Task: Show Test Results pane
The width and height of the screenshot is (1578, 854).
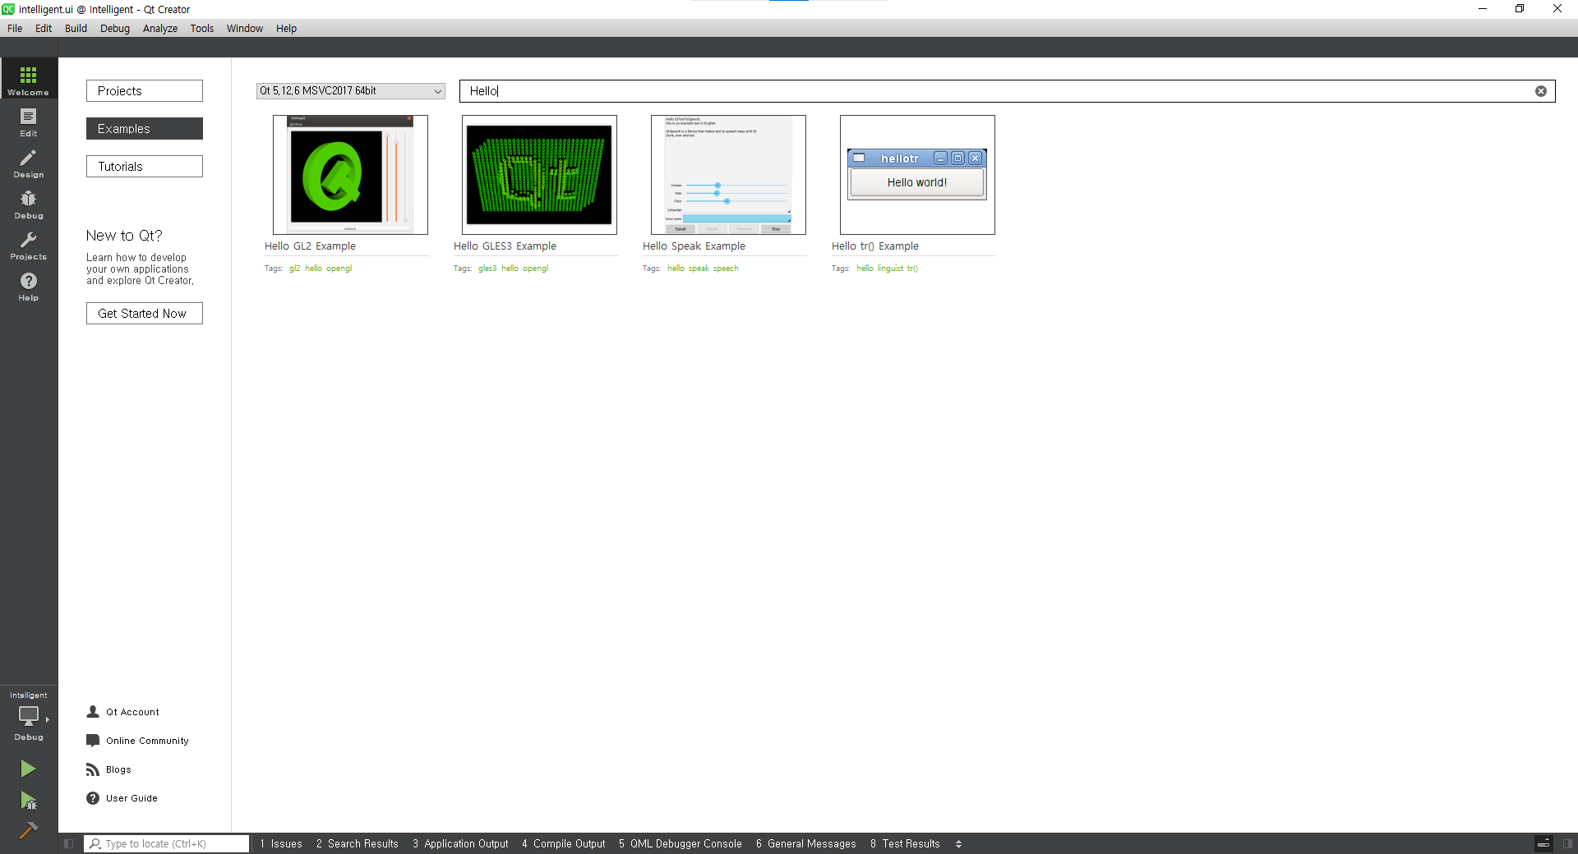Action: click(905, 843)
